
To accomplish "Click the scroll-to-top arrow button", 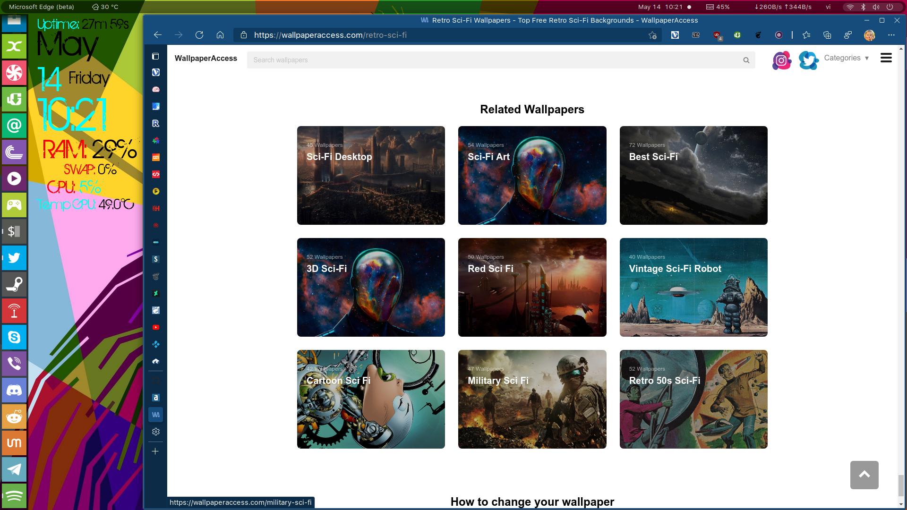I will (x=864, y=475).
